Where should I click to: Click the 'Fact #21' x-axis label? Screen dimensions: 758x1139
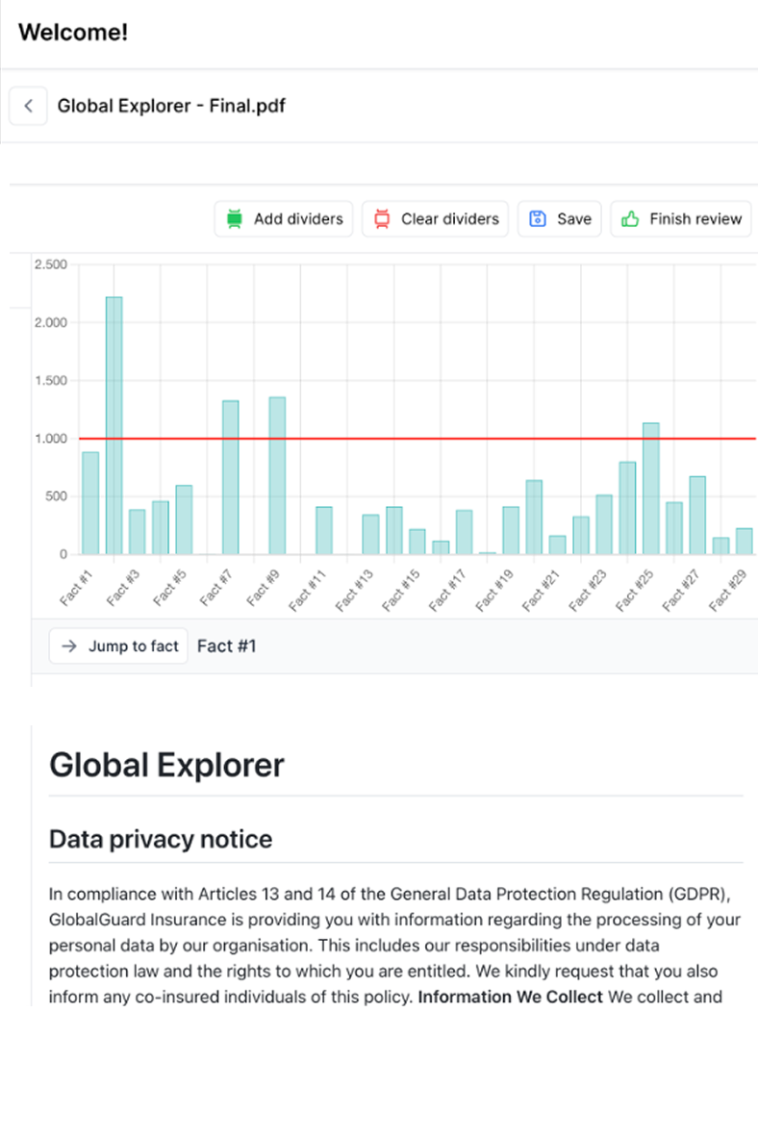point(541,590)
